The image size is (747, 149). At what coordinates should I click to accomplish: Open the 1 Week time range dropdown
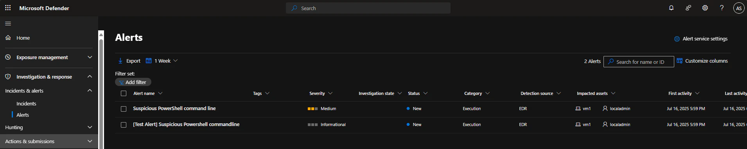(x=162, y=61)
